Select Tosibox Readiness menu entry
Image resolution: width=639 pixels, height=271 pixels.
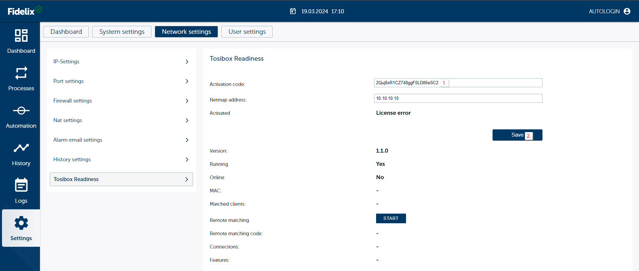pyautogui.click(x=121, y=179)
